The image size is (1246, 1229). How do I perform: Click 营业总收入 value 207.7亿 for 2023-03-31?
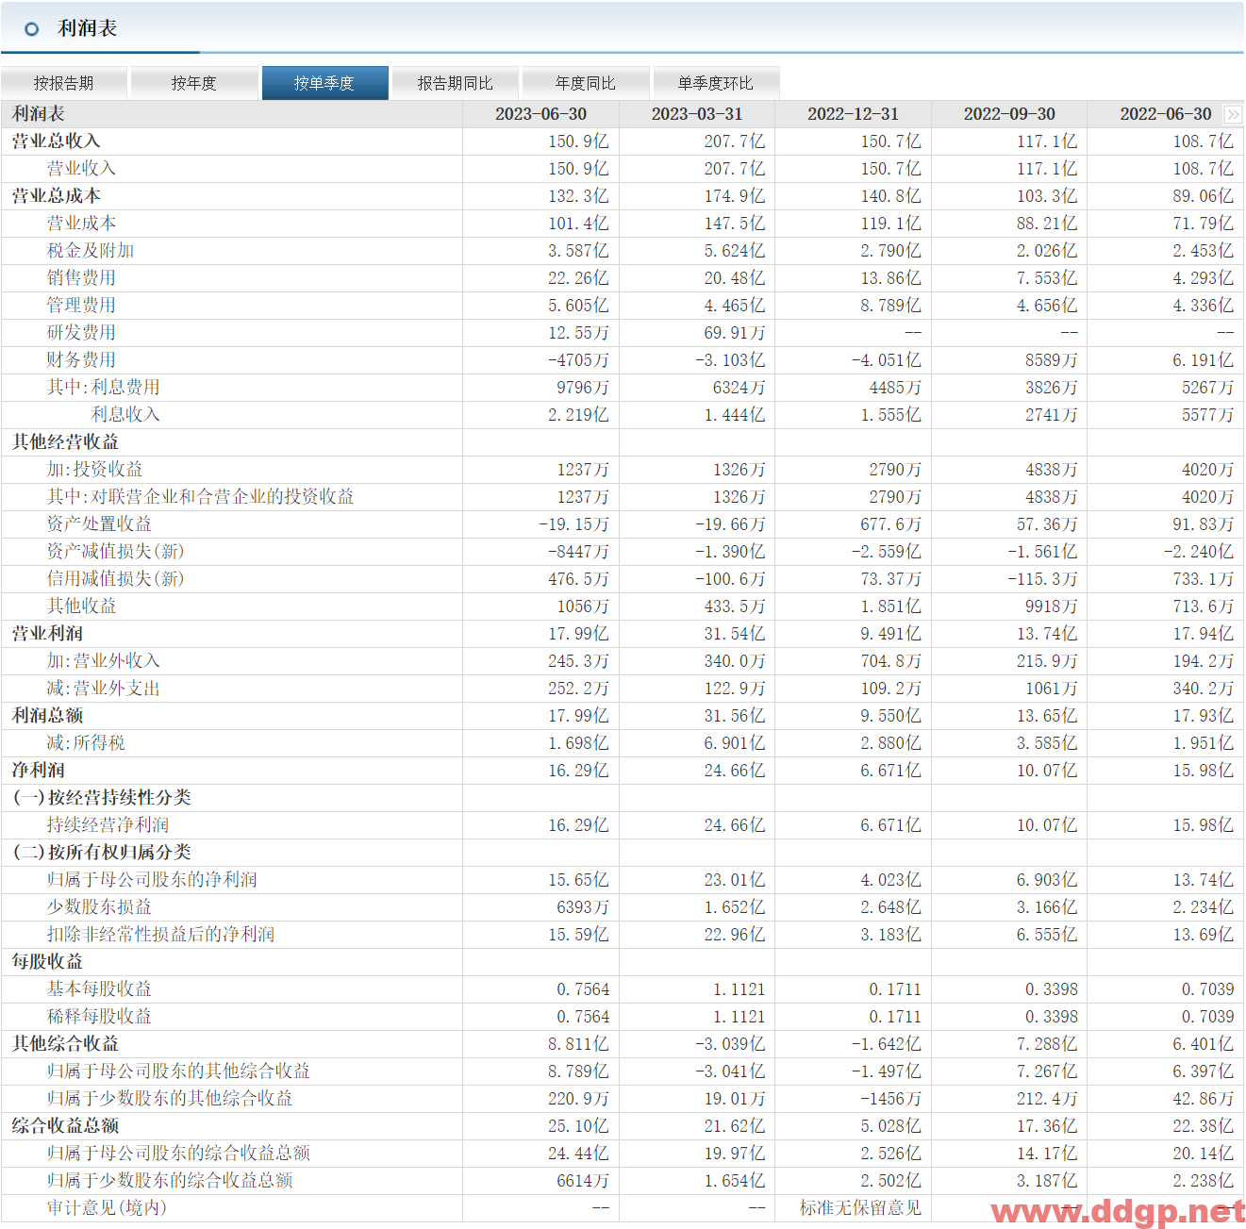pyautogui.click(x=735, y=141)
